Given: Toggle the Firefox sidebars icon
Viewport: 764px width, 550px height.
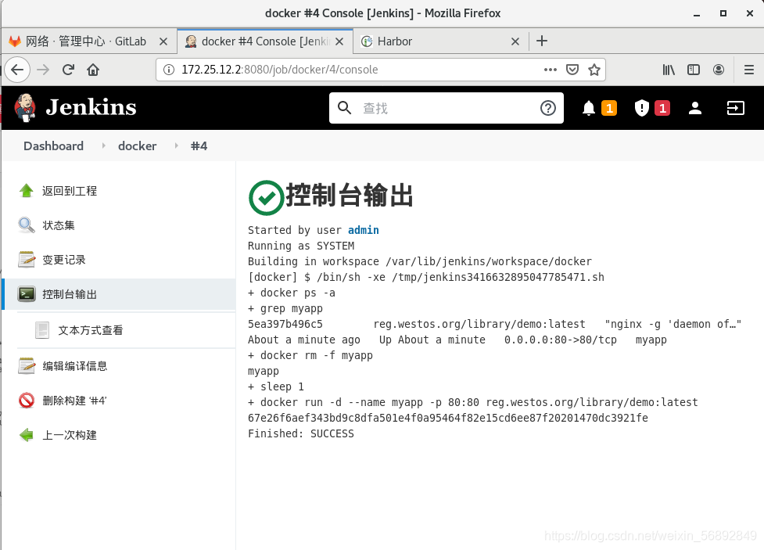Looking at the screenshot, I should click(x=694, y=70).
